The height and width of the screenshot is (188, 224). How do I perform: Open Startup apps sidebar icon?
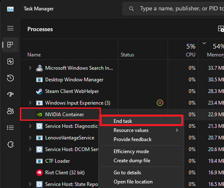click(x=10, y=94)
